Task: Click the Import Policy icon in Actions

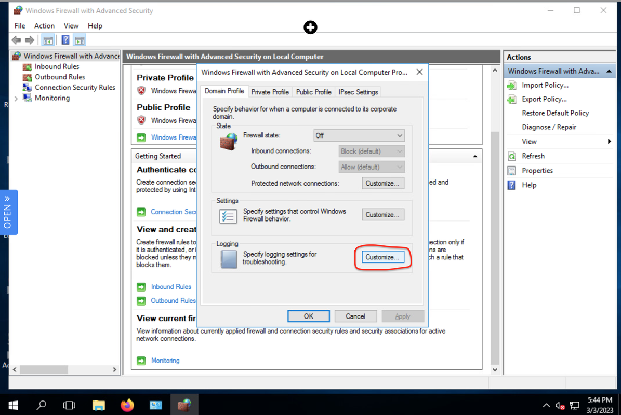Action: click(512, 86)
